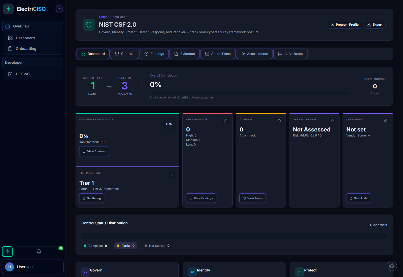Toggle the Compliant legend filter

[x=95, y=246]
